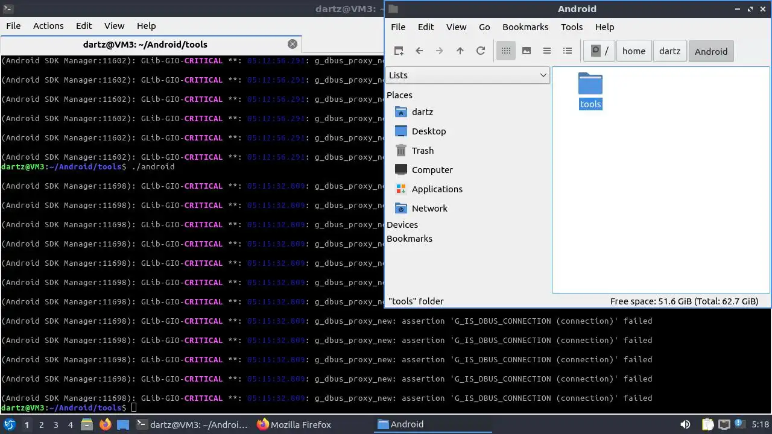This screenshot has height=434, width=772.
Task: Open file manager Edit menu
Action: tap(426, 27)
